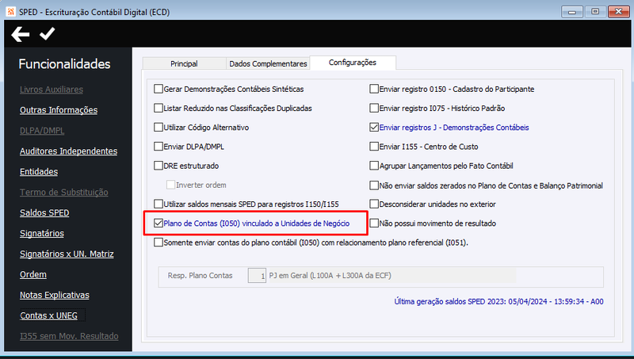This screenshot has width=634, height=359.
Task: Open Auditores Independentes in sidebar
Action: [69, 151]
